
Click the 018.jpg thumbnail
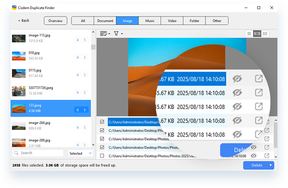(19, 56)
